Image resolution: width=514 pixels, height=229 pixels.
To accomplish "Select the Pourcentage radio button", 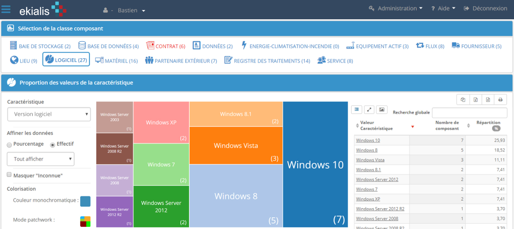I will click(x=9, y=144).
